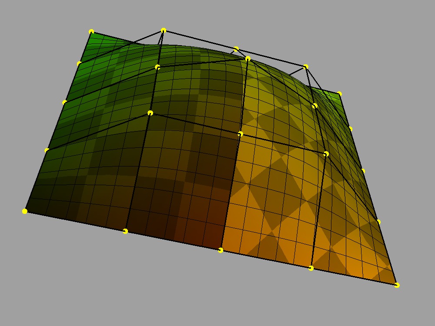The height and width of the screenshot is (326, 435).
Task: Select the central interior control net point
Action: 240,134
